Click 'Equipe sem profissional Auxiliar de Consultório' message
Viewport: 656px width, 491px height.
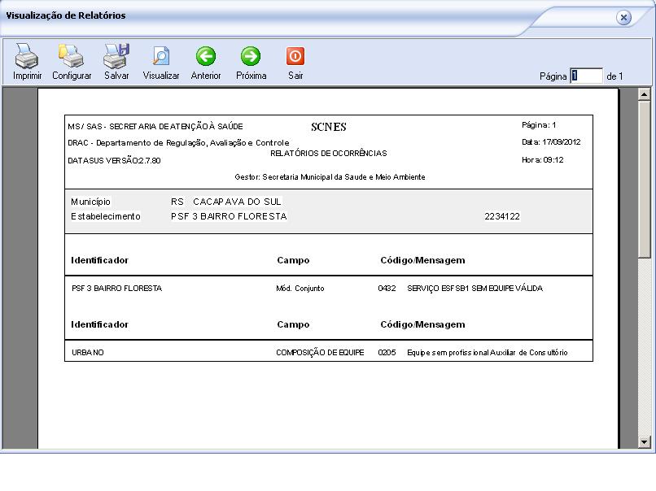[x=488, y=352]
